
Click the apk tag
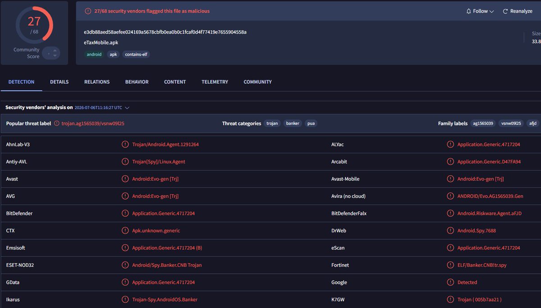pos(113,54)
